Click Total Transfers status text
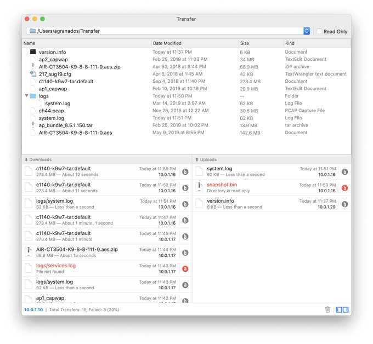The width and height of the screenshot is (373, 344). coord(84,310)
